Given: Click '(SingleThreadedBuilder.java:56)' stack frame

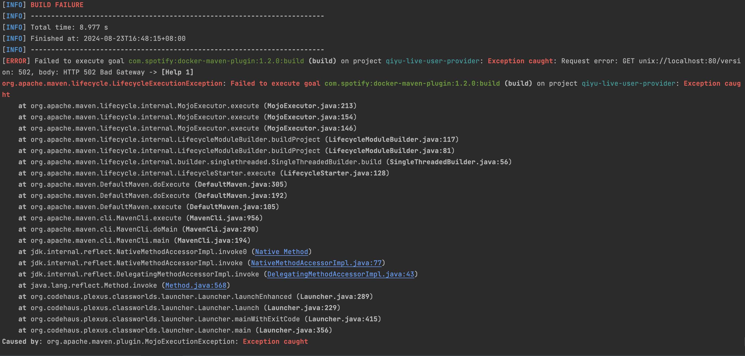Looking at the screenshot, I should pyautogui.click(x=449, y=162).
